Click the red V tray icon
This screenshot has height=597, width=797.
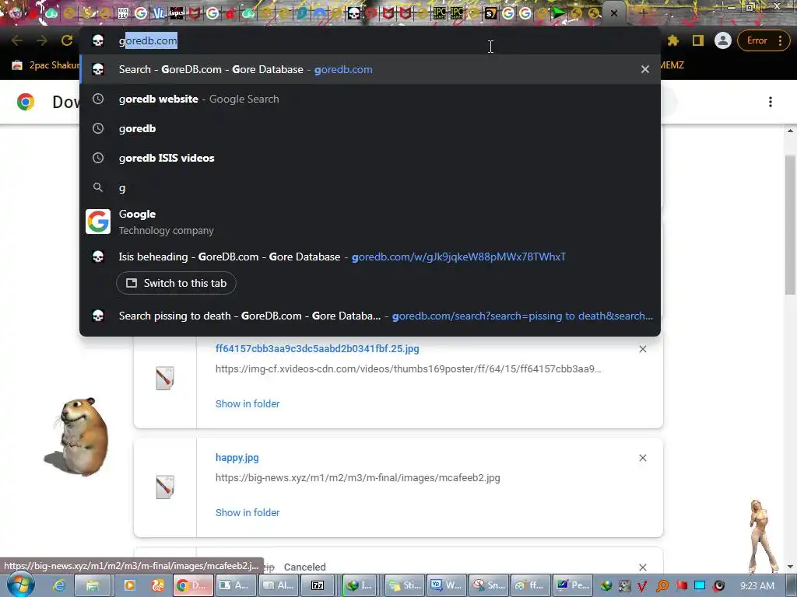[x=642, y=586]
